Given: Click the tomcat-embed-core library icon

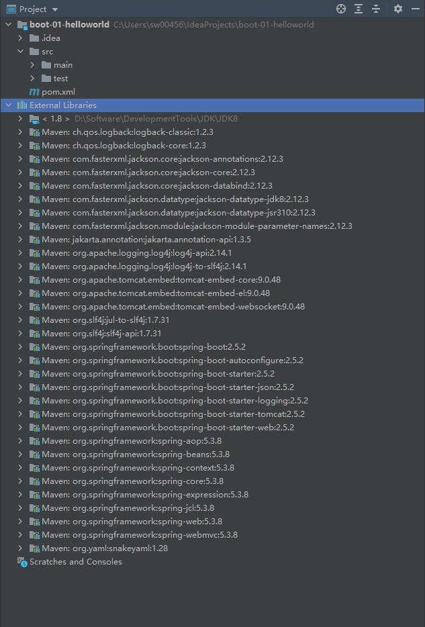Looking at the screenshot, I should point(34,280).
